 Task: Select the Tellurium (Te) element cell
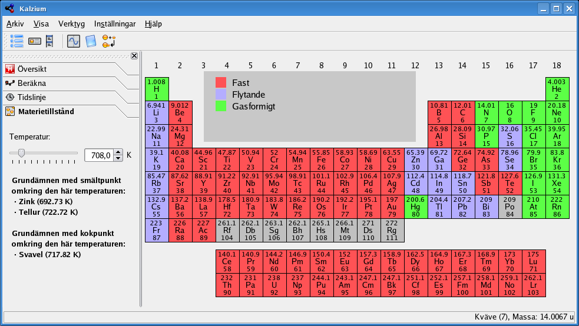510,183
